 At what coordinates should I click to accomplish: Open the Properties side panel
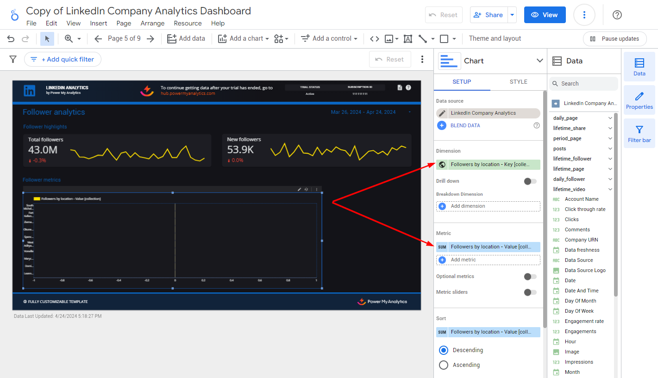pyautogui.click(x=639, y=99)
